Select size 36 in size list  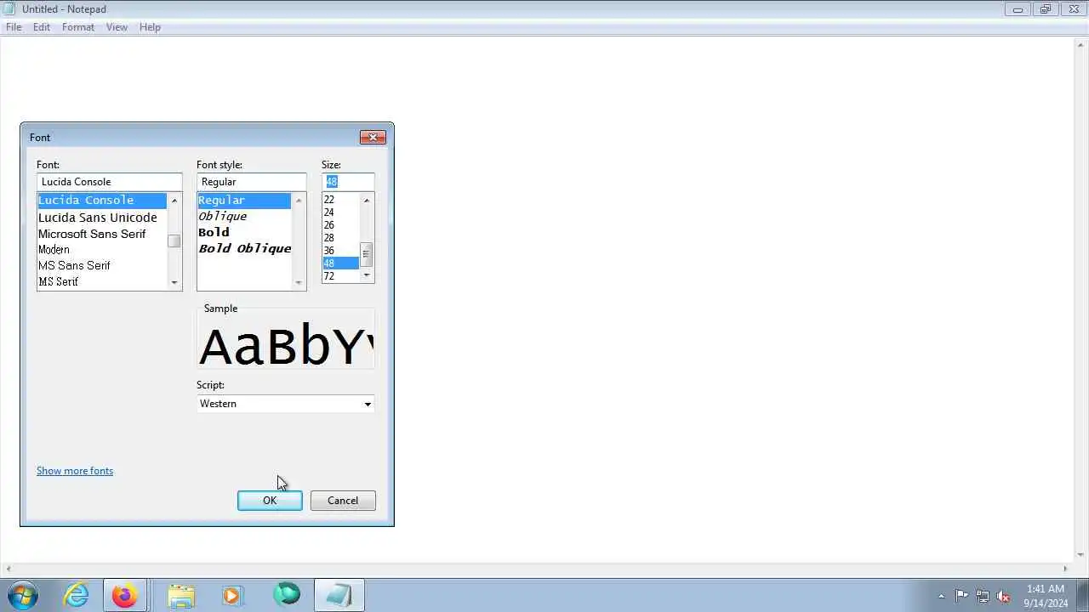[x=341, y=251]
